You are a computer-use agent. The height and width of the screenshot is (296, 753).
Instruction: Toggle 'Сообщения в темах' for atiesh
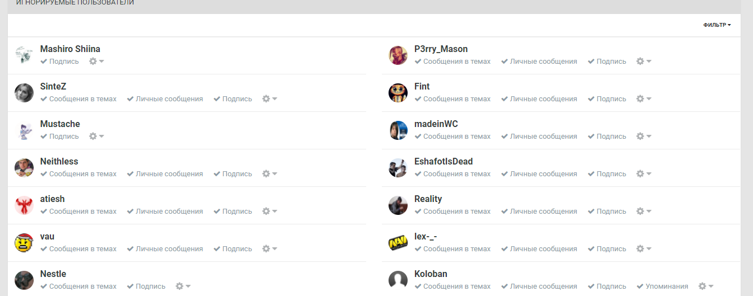78,212
